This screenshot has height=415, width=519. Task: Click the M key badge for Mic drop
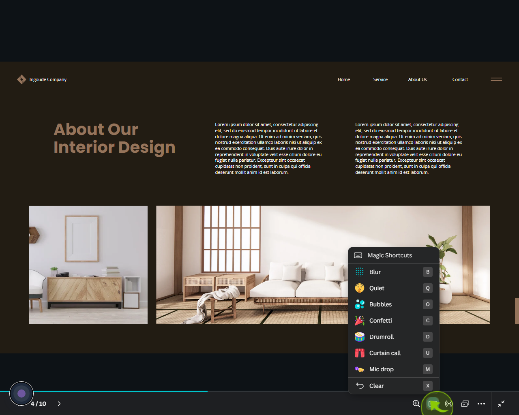428,369
